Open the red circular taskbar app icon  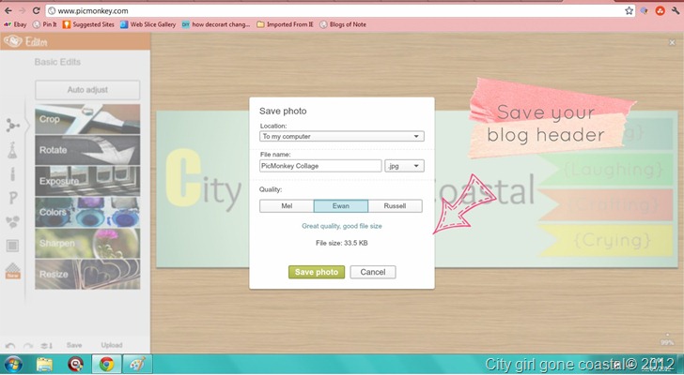click(75, 364)
